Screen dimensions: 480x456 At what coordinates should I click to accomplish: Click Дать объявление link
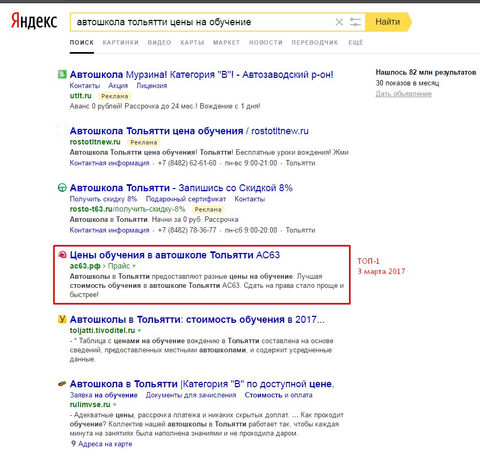(404, 93)
